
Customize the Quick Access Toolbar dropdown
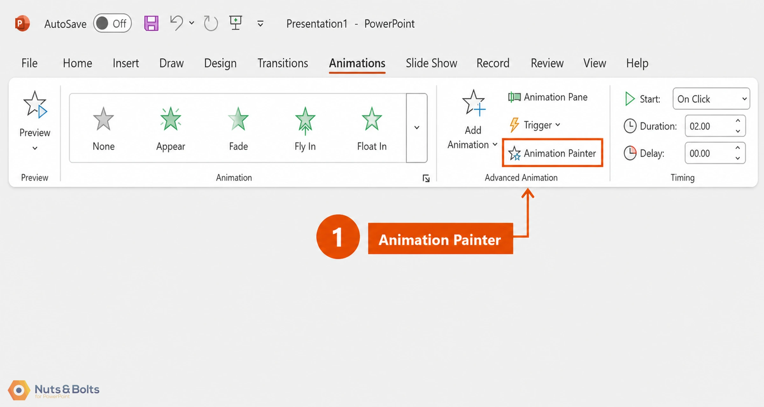[260, 24]
